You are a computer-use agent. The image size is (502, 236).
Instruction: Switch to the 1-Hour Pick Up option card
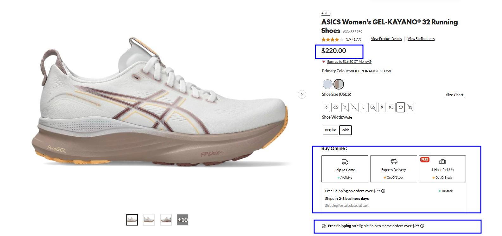(442, 169)
